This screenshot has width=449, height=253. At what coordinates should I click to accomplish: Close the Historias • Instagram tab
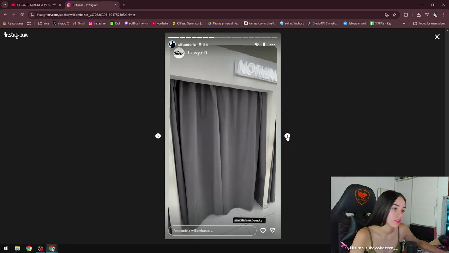click(115, 5)
